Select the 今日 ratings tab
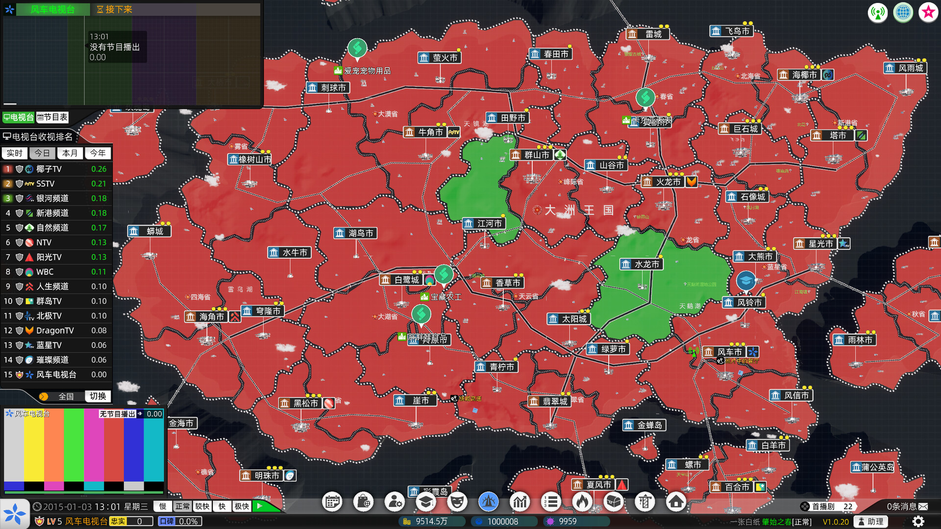Image resolution: width=941 pixels, height=529 pixels. click(42, 153)
